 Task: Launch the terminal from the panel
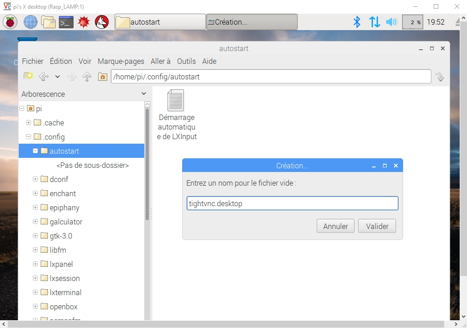66,22
